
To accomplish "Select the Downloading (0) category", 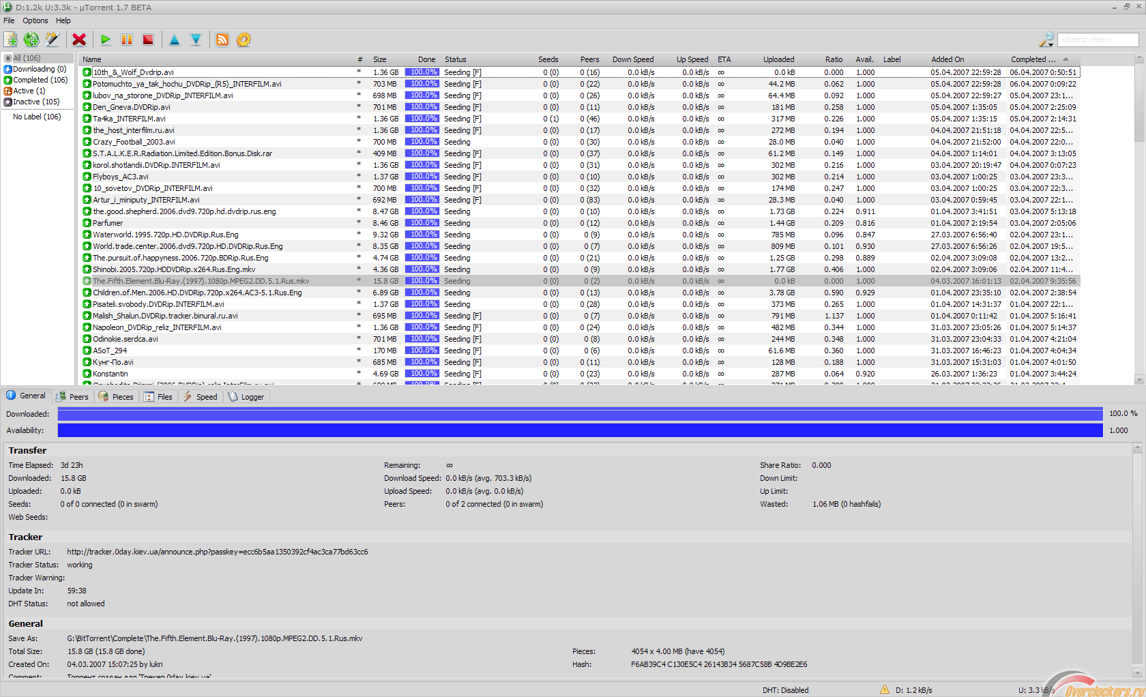I will [35, 69].
